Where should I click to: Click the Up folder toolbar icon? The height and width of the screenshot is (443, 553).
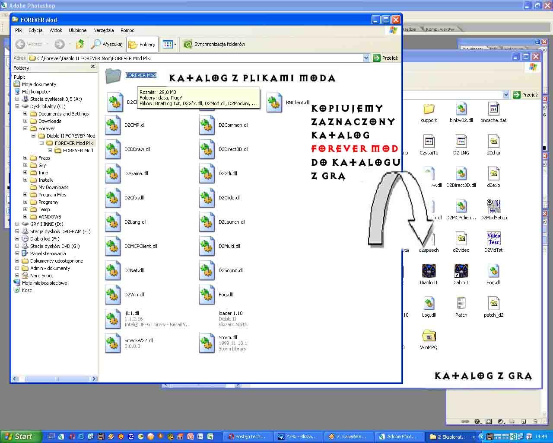pos(80,44)
